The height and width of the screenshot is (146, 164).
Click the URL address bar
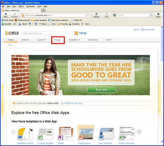tap(55, 15)
